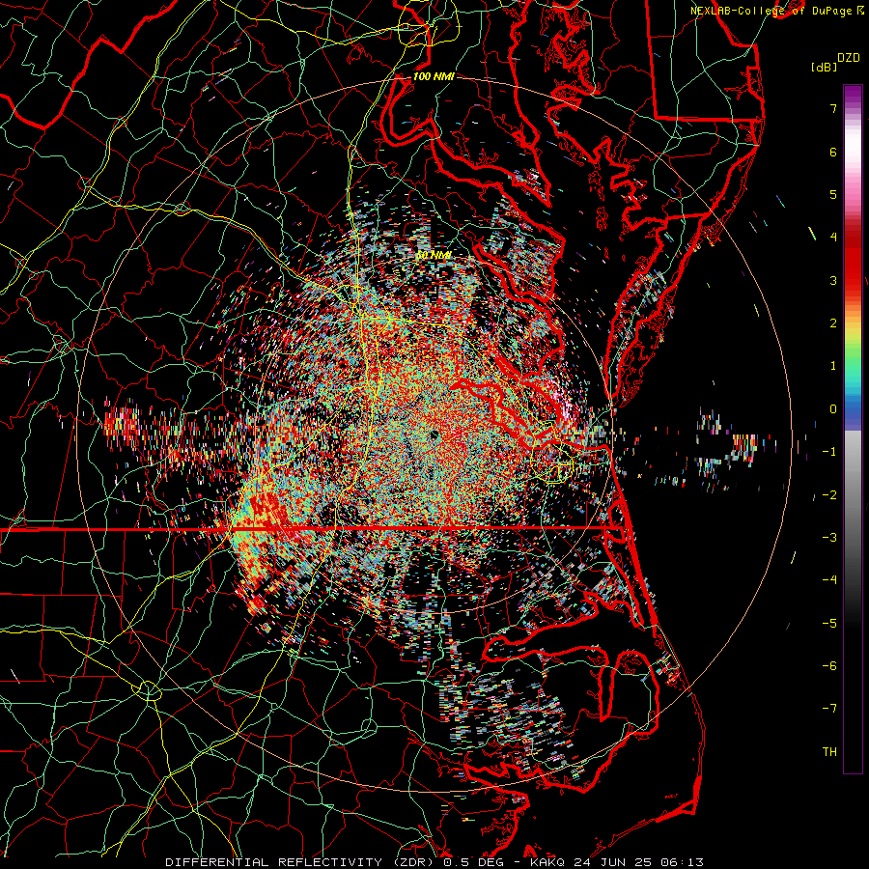
Task: Click the [dB] unit label
Action: click(x=825, y=68)
